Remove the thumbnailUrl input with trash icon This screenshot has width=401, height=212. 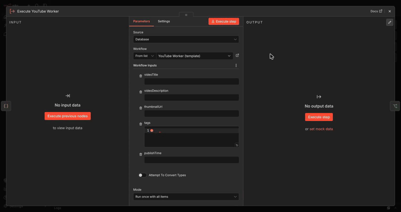pyautogui.click(x=141, y=108)
